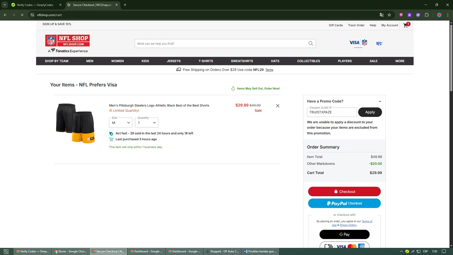Viewport: 453px width, 255px height.
Task: Open the notifications center icon
Action: click(x=444, y=251)
